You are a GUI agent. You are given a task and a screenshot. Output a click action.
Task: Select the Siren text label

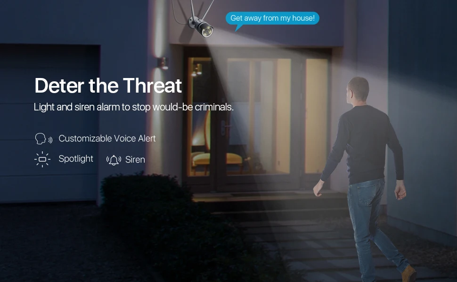(135, 160)
